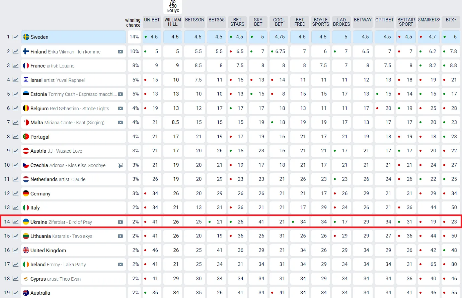Open the Germany country entry
The image size is (462, 298).
coord(73,193)
